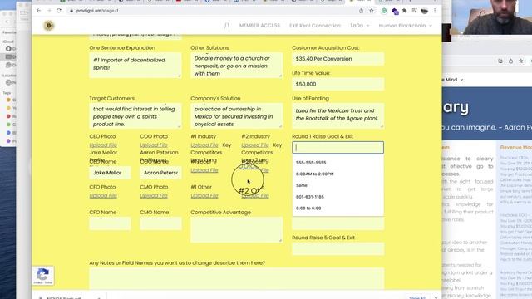Select autofill suggestion Same
The height and width of the screenshot is (299, 532).
(338, 185)
